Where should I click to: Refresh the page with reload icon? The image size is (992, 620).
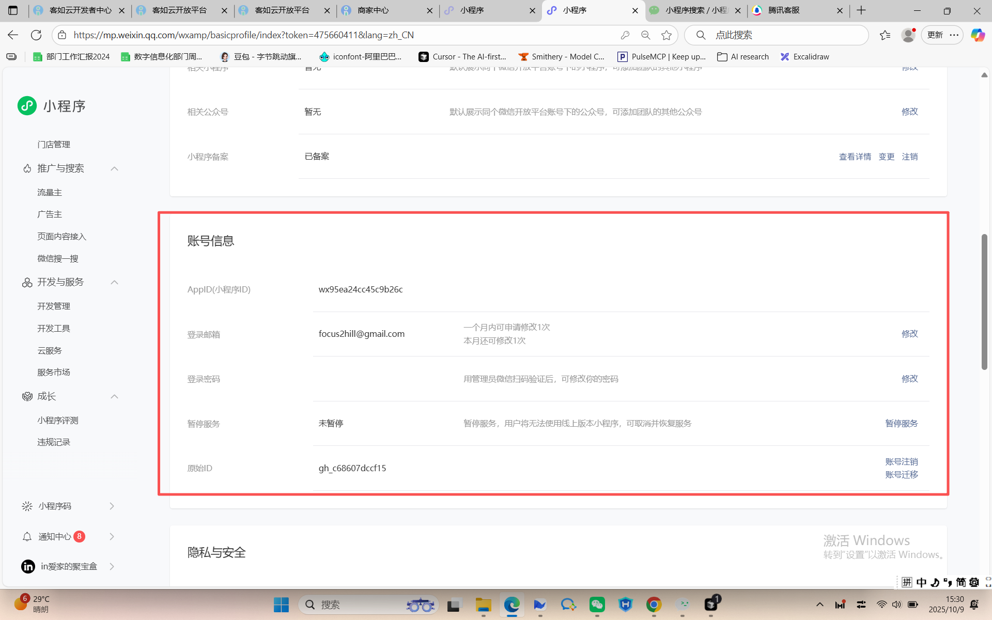pos(36,35)
